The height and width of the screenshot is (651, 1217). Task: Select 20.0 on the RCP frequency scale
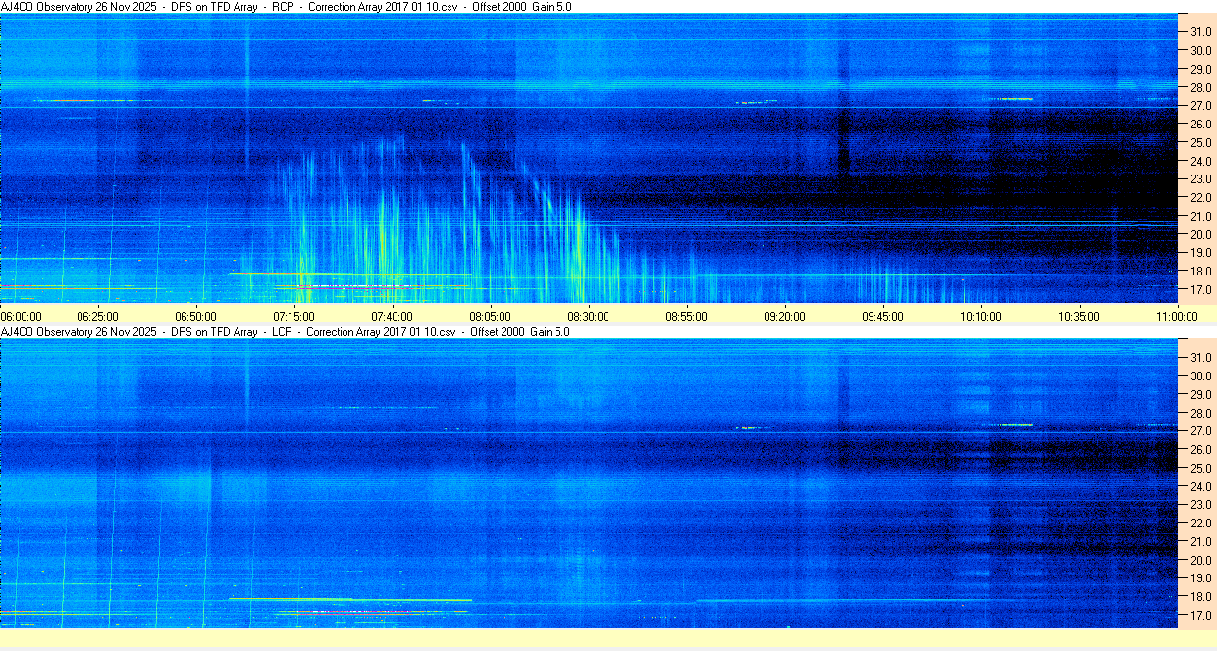pyautogui.click(x=1200, y=235)
